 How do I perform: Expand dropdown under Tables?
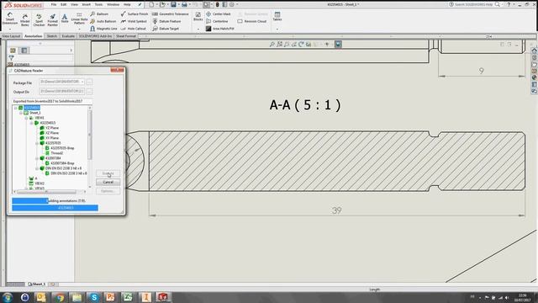pyautogui.click(x=277, y=29)
